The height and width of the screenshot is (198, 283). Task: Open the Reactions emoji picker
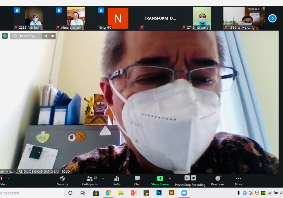click(x=218, y=180)
